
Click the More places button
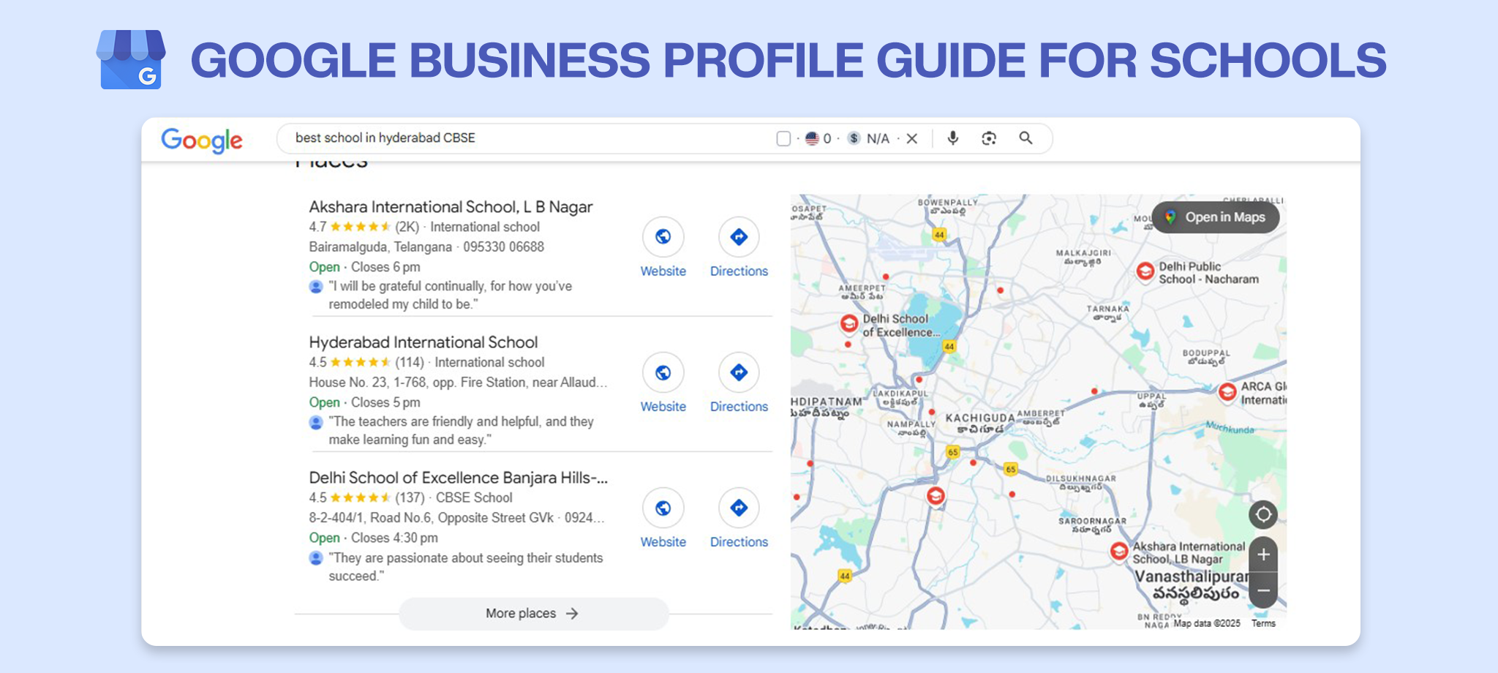coord(533,614)
